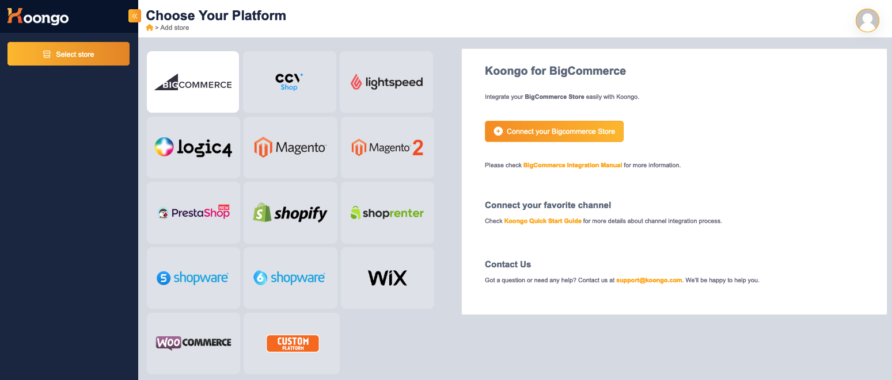Image resolution: width=892 pixels, height=380 pixels.
Task: Pick the Wix platform icon
Action: click(386, 278)
